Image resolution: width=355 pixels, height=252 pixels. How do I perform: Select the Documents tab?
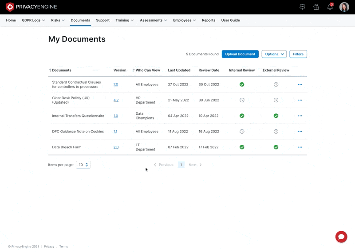[x=80, y=20]
